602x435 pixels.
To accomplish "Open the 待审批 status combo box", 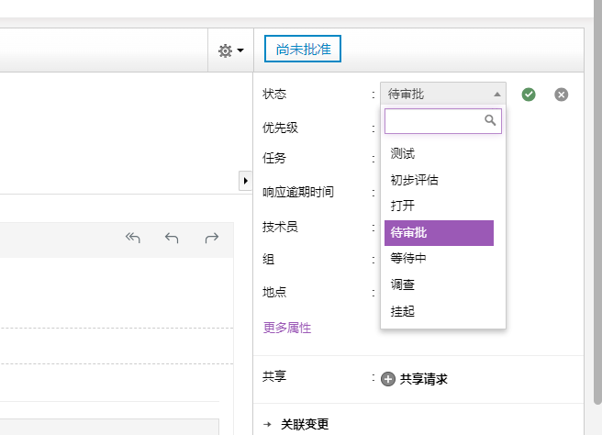I will point(442,94).
